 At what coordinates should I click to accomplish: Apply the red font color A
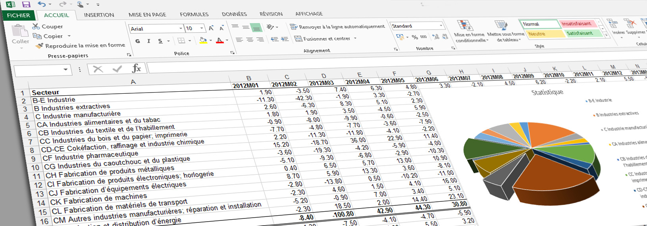click(220, 41)
